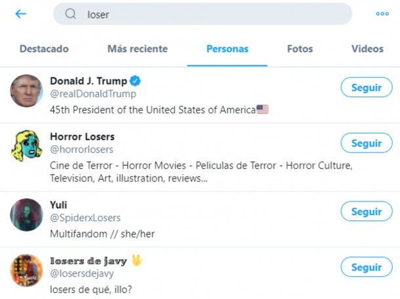Viewport: 400px width, 299px height.
Task: Open the Videos tab
Action: [367, 49]
